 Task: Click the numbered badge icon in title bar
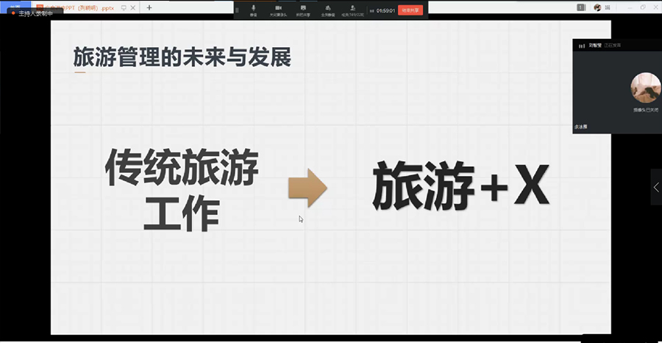click(581, 7)
